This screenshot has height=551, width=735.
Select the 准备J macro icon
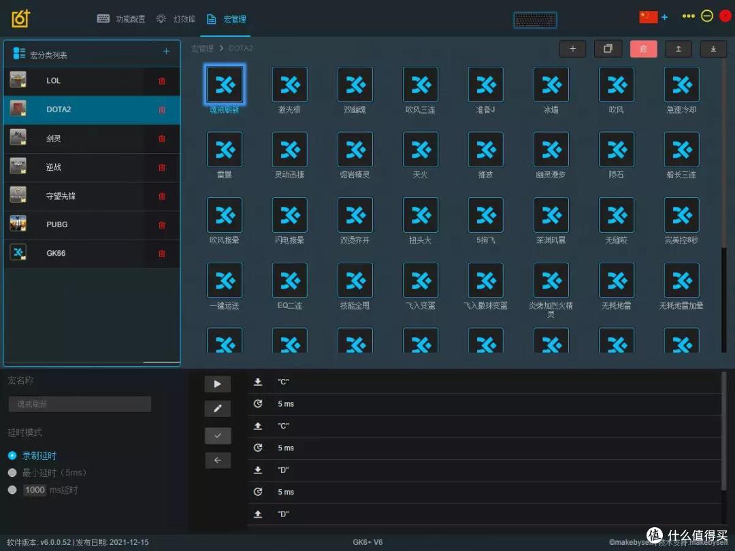tap(486, 84)
